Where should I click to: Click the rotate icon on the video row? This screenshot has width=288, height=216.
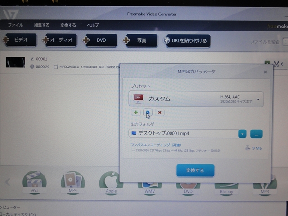283,64
